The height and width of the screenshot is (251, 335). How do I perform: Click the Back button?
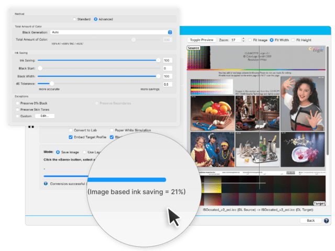(310, 221)
